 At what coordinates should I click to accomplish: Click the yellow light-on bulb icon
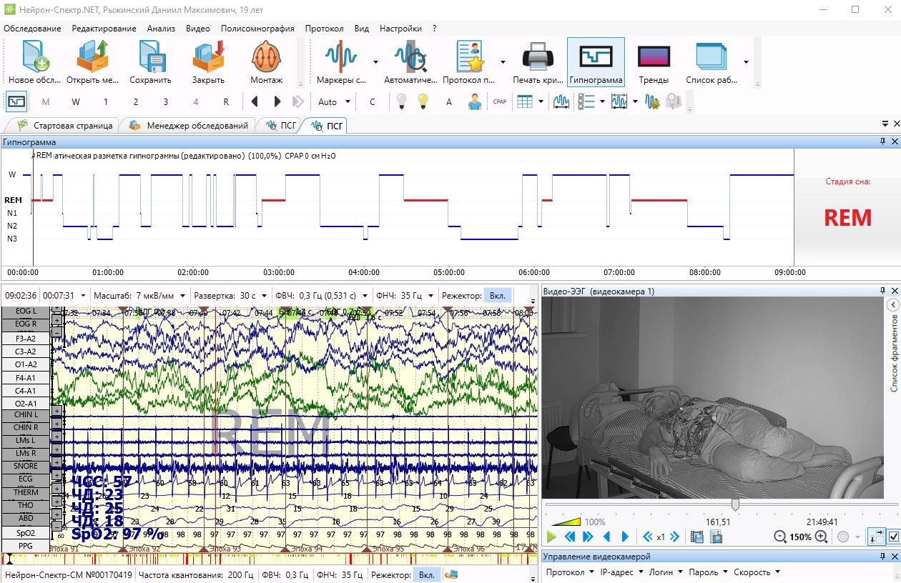click(423, 102)
